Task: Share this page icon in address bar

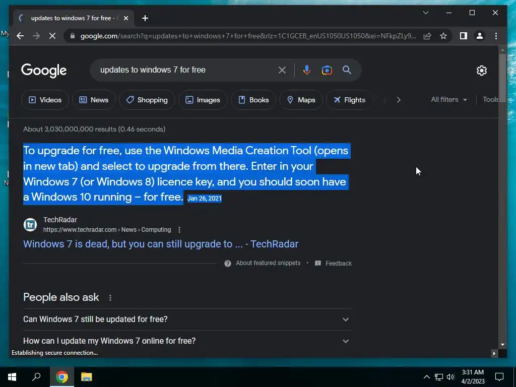Action: (x=427, y=36)
